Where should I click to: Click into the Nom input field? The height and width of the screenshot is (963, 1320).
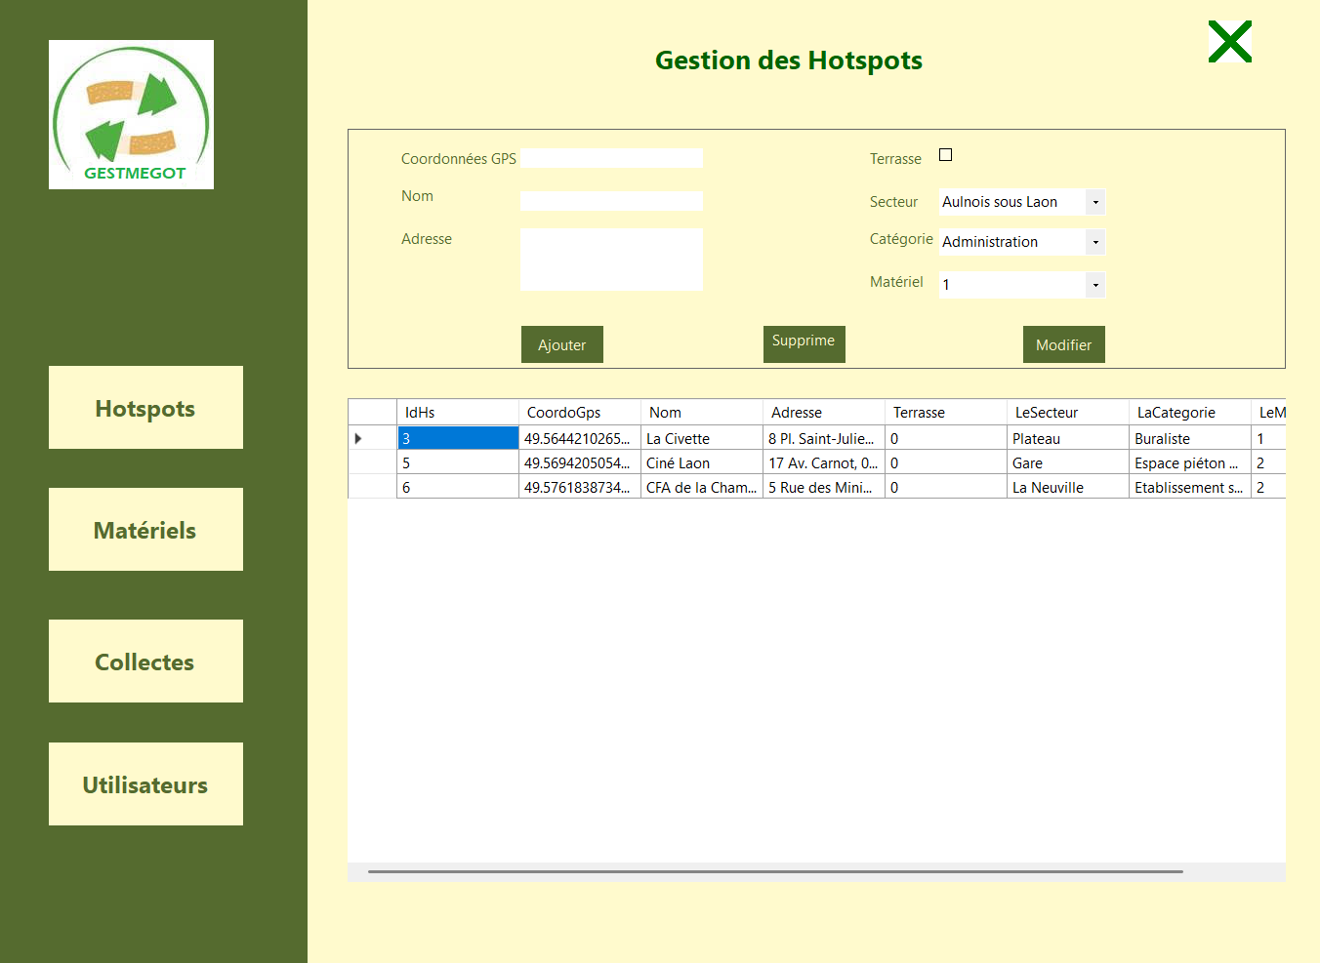pos(611,201)
